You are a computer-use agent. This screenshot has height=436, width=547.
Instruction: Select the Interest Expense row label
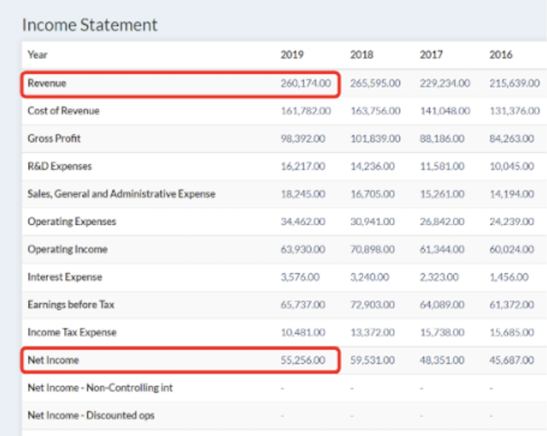point(65,277)
